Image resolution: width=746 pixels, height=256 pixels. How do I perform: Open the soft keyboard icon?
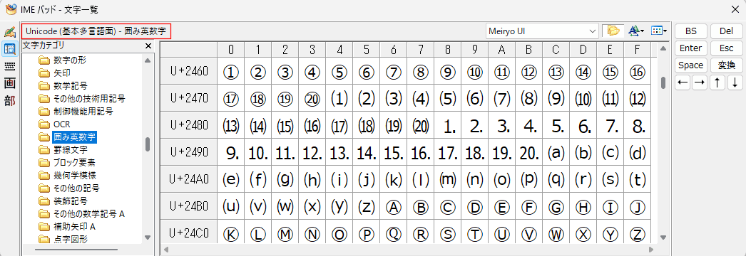pyautogui.click(x=9, y=66)
